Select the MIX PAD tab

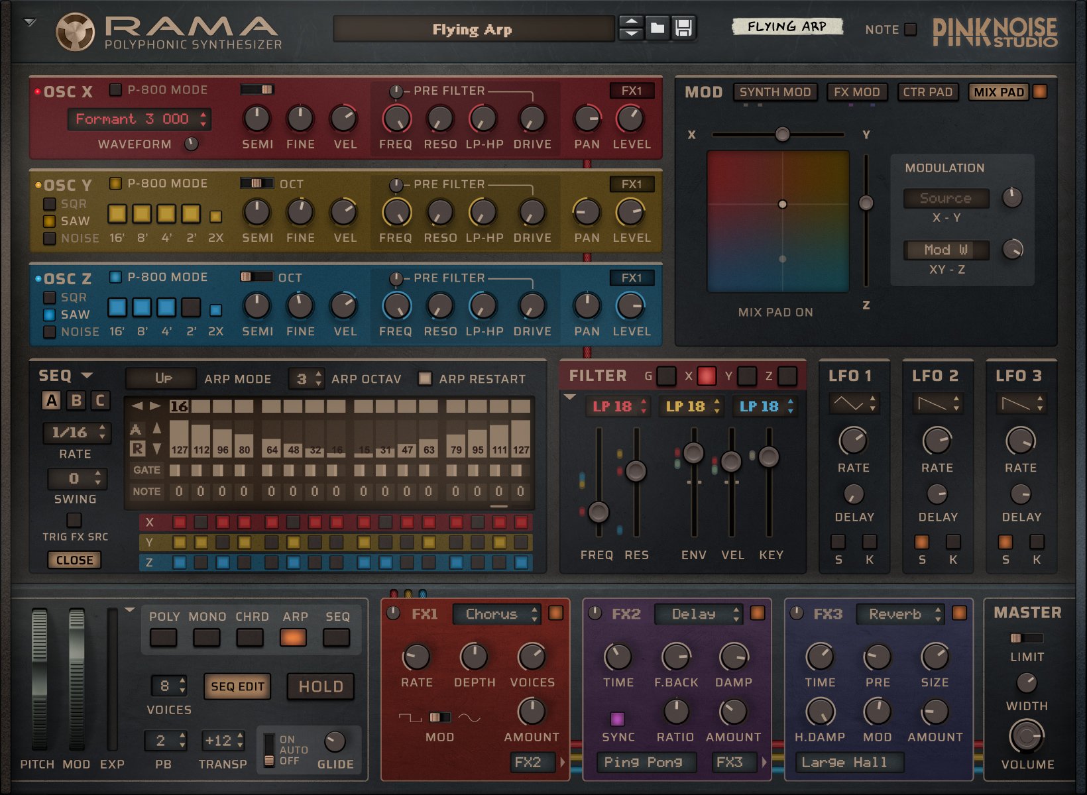click(x=999, y=92)
